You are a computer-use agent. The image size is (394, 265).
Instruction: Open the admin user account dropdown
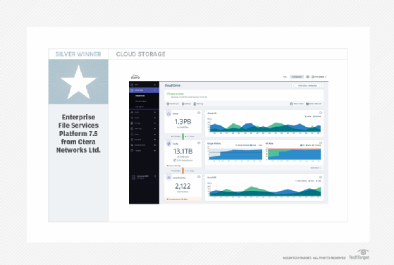click(319, 77)
